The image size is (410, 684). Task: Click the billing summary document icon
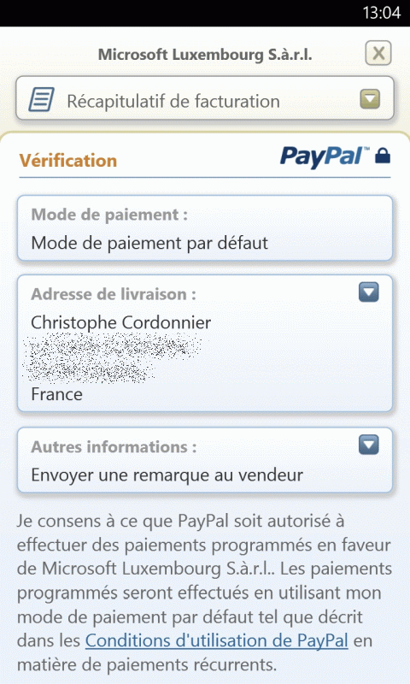pos(41,100)
